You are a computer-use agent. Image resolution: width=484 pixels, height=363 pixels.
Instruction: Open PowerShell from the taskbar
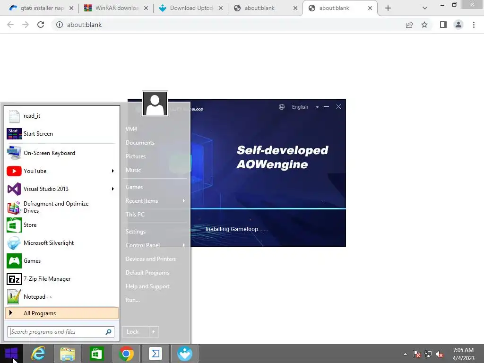point(155,354)
